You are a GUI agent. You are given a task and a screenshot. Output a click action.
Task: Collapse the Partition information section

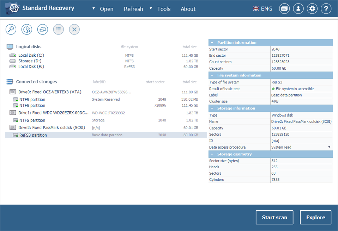(212, 43)
